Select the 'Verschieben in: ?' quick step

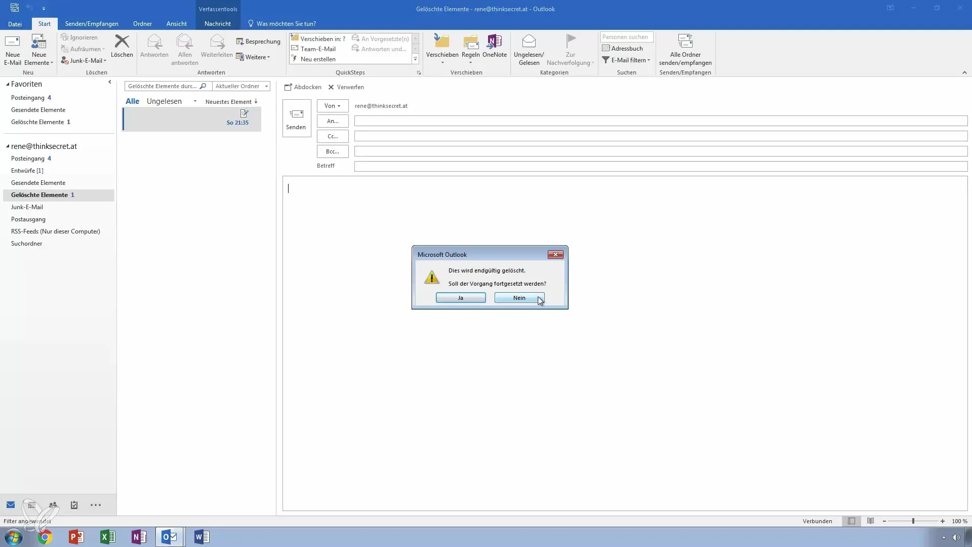[x=318, y=38]
